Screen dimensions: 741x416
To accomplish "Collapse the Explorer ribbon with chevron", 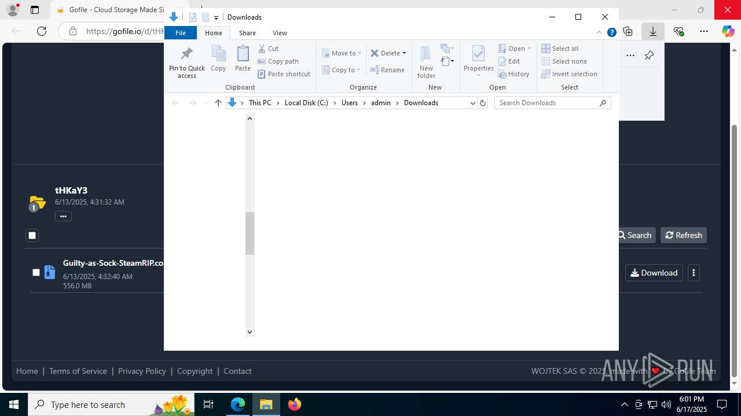I will tap(600, 33).
